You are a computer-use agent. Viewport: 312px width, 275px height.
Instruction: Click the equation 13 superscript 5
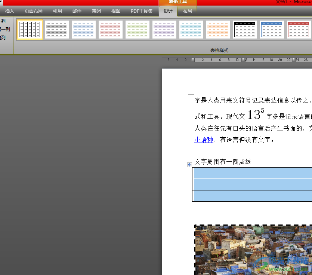(x=256, y=114)
